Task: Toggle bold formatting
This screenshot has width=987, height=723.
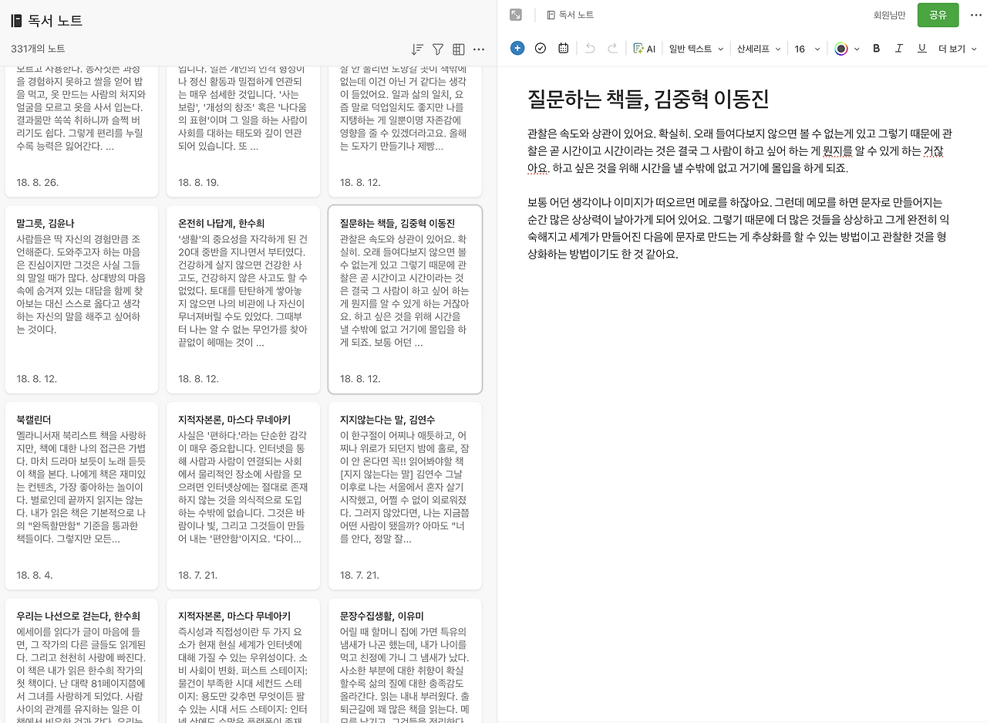Action: click(876, 48)
